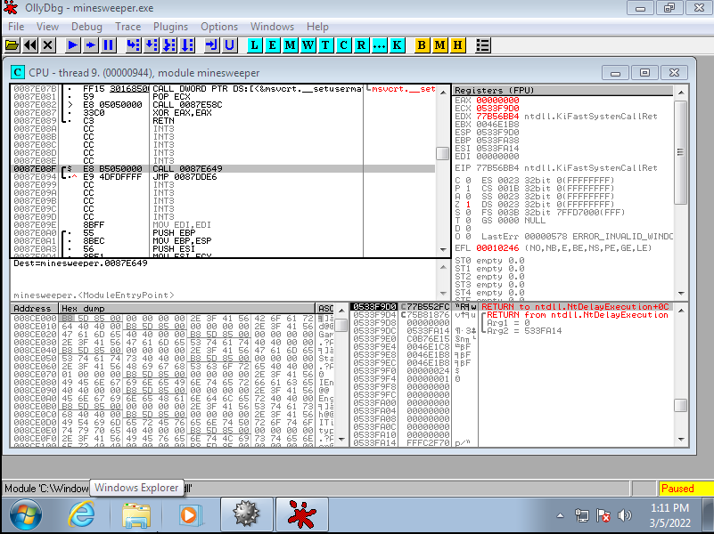The height and width of the screenshot is (534, 714).
Task: Select the EDX register value 77B56BB4
Action: pos(497,117)
